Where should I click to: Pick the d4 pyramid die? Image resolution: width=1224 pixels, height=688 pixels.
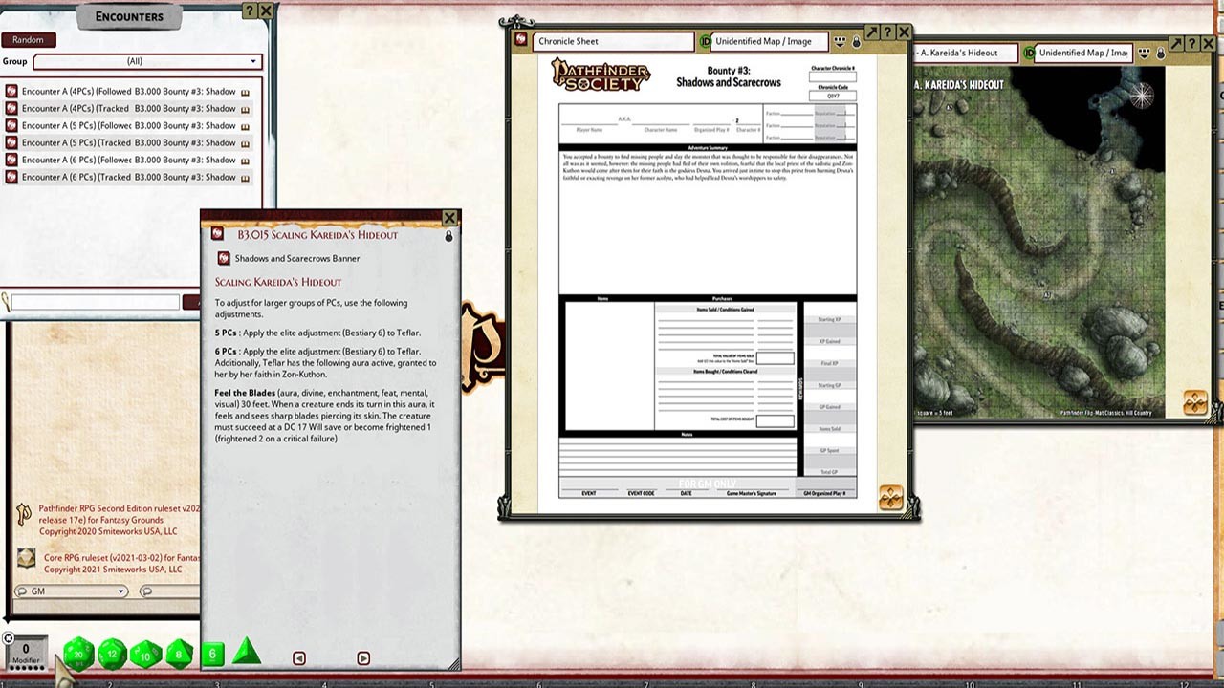[247, 652]
